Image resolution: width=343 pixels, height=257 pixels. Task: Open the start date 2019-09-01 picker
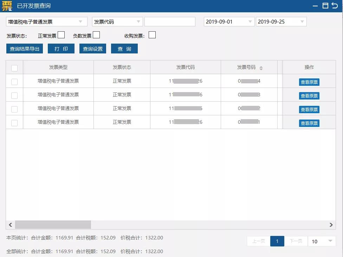tap(229, 22)
